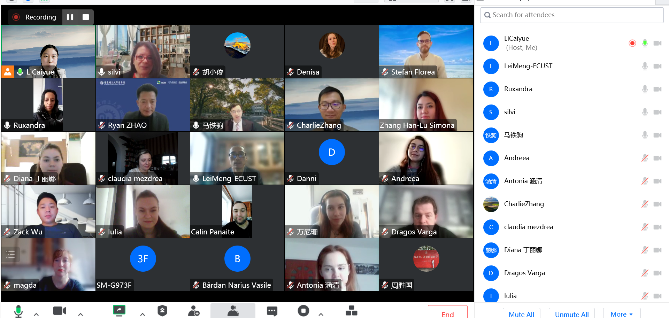Unmute Andreea's microphone in participant list
The image size is (669, 318).
point(645,158)
